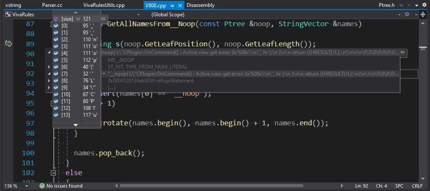This screenshot has height=191, width=430.
Task: Open the tab options gear menu
Action: [x=424, y=5]
